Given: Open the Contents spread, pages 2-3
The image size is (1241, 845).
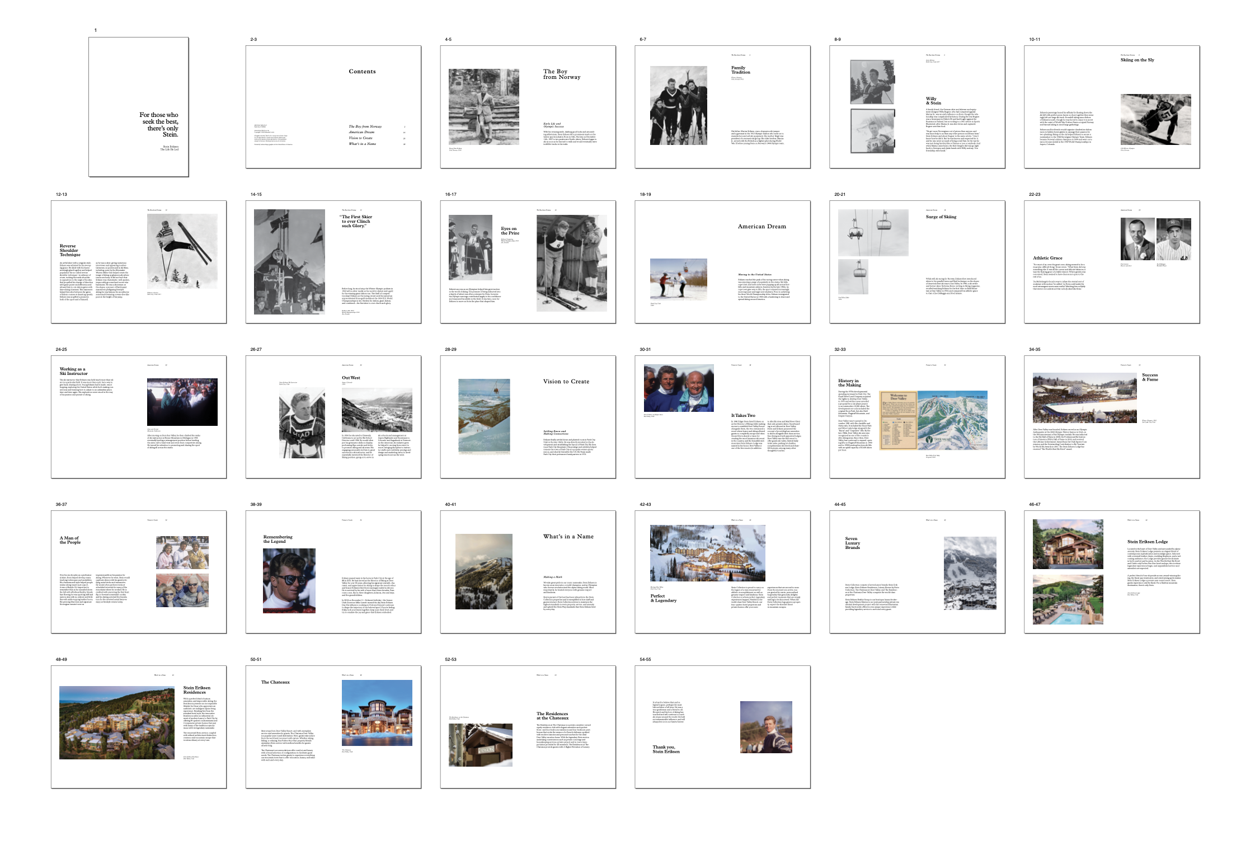Looking at the screenshot, I should pos(333,107).
